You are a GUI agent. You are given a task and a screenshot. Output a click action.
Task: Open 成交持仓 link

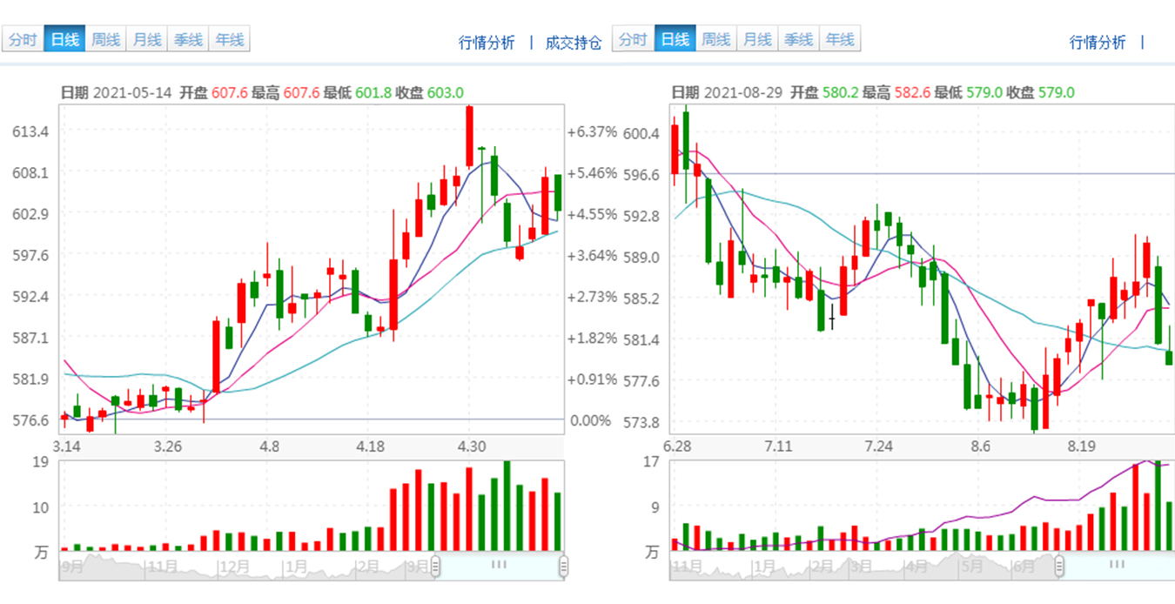pos(573,43)
